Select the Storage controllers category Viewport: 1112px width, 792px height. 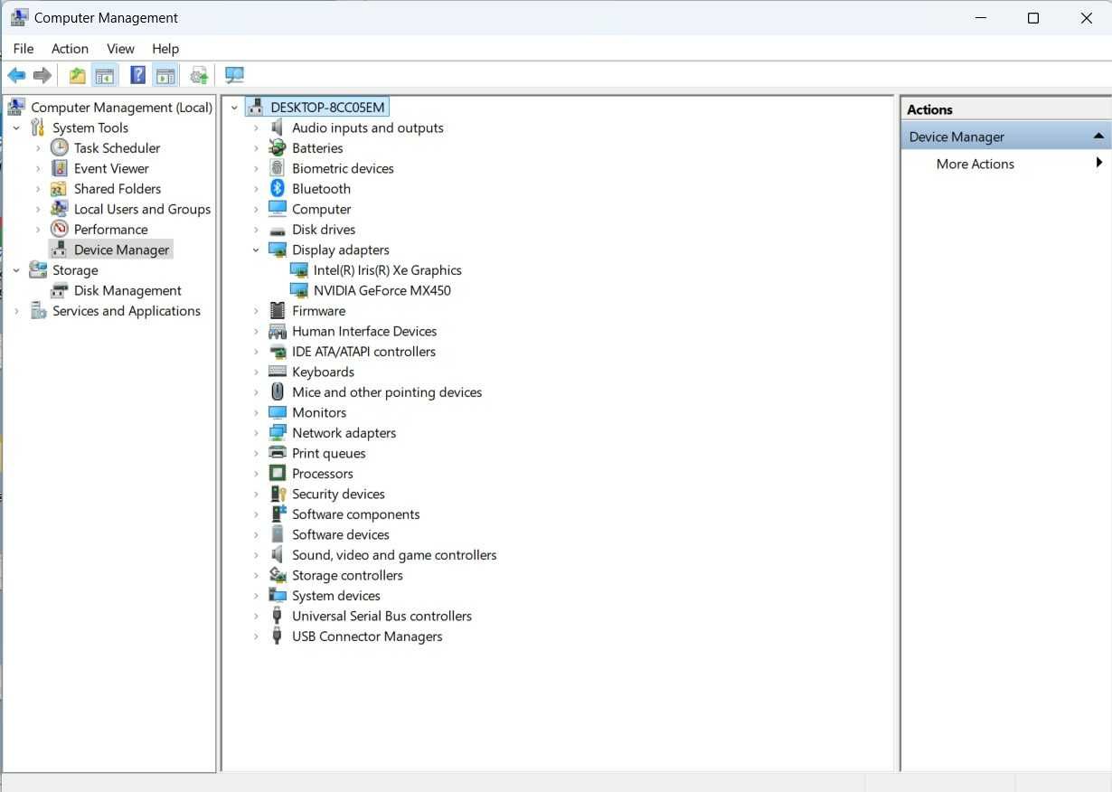tap(347, 575)
